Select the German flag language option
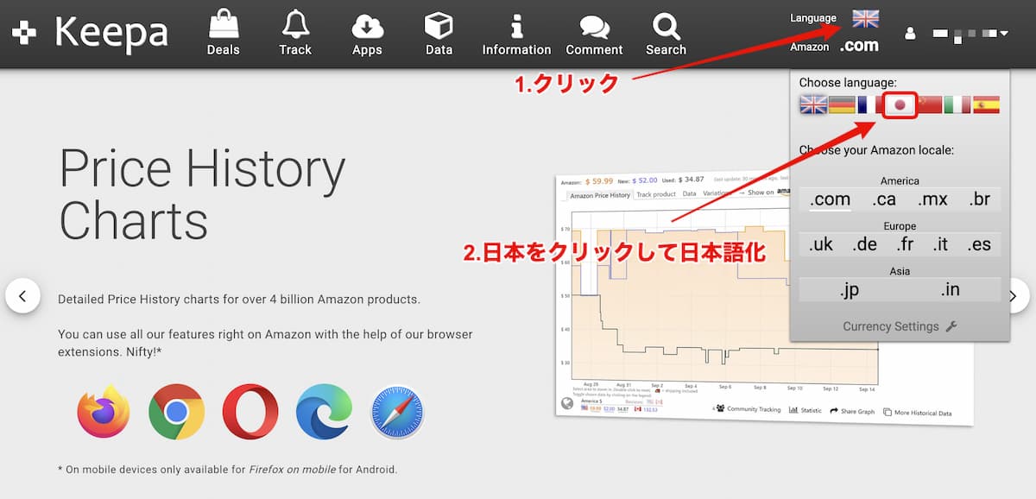The height and width of the screenshot is (499, 1036). (x=840, y=104)
